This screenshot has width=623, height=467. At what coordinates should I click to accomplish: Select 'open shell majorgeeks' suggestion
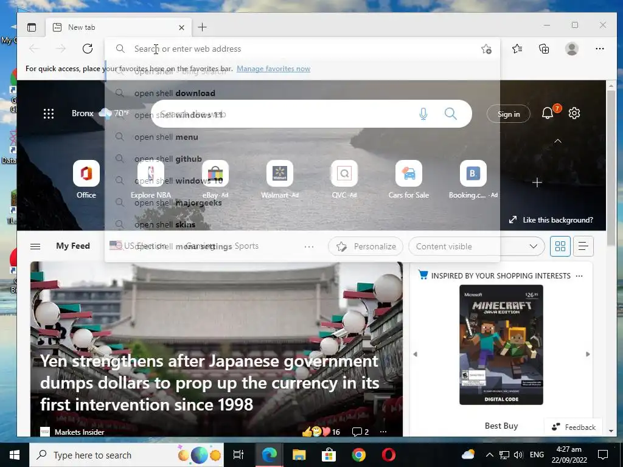tap(302, 202)
